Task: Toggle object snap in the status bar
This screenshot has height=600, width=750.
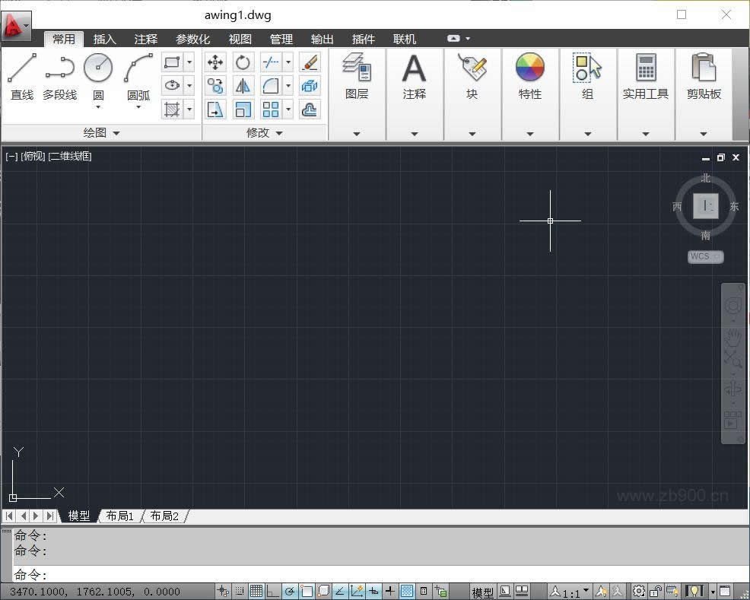Action: pos(308,590)
